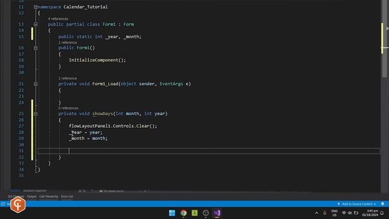Switch to the Call Hierarchy tab
Image resolution: width=389 pixels, height=219 pixels.
tap(49, 196)
